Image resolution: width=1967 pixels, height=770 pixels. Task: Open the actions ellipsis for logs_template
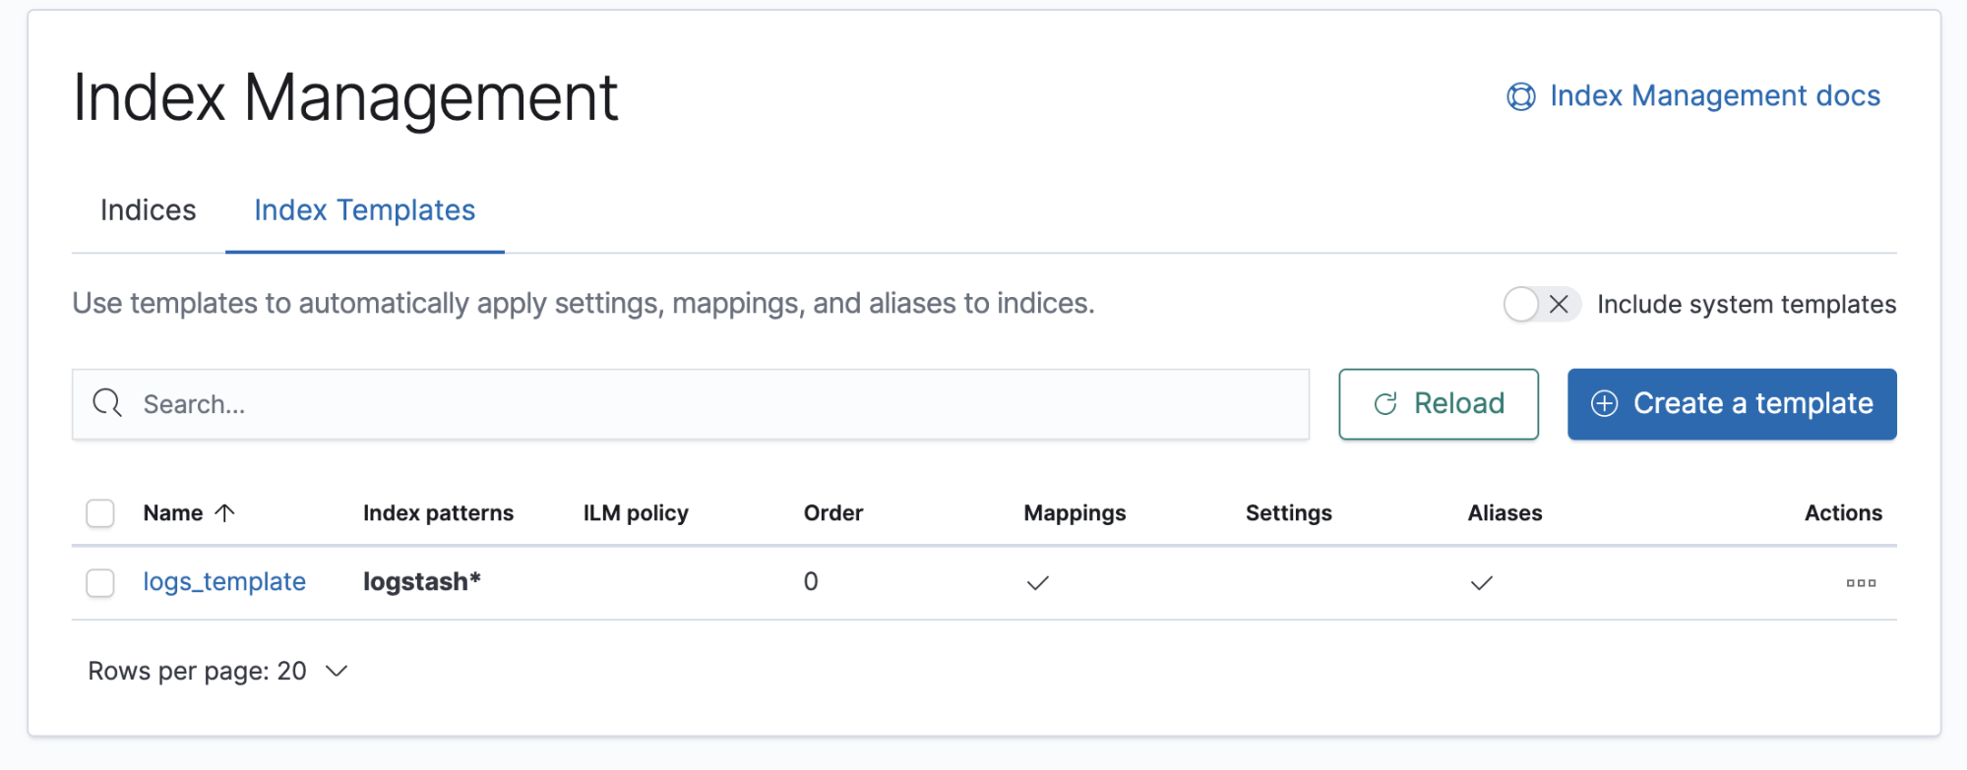click(x=1861, y=583)
